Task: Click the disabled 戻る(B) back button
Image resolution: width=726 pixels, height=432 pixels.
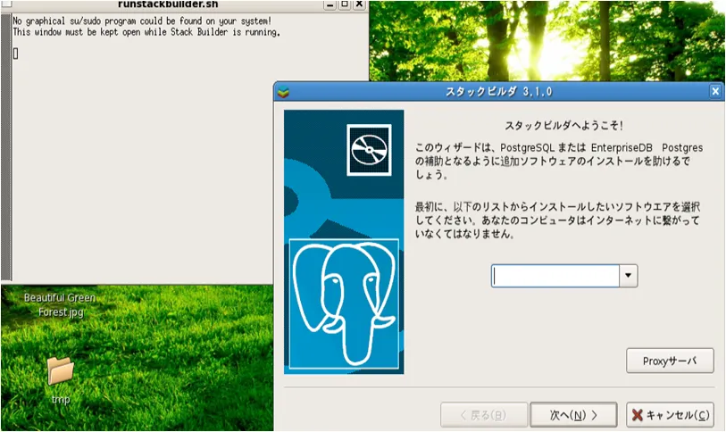Action: (484, 415)
